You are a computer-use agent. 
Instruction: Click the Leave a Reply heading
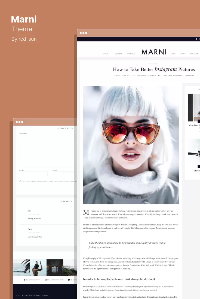(66, 128)
